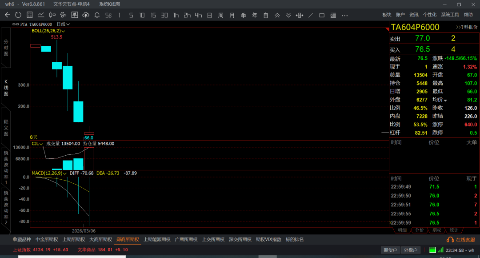Screen dimensions: 480x258
Task: Select the 2h period button
Action: tap(187, 15)
